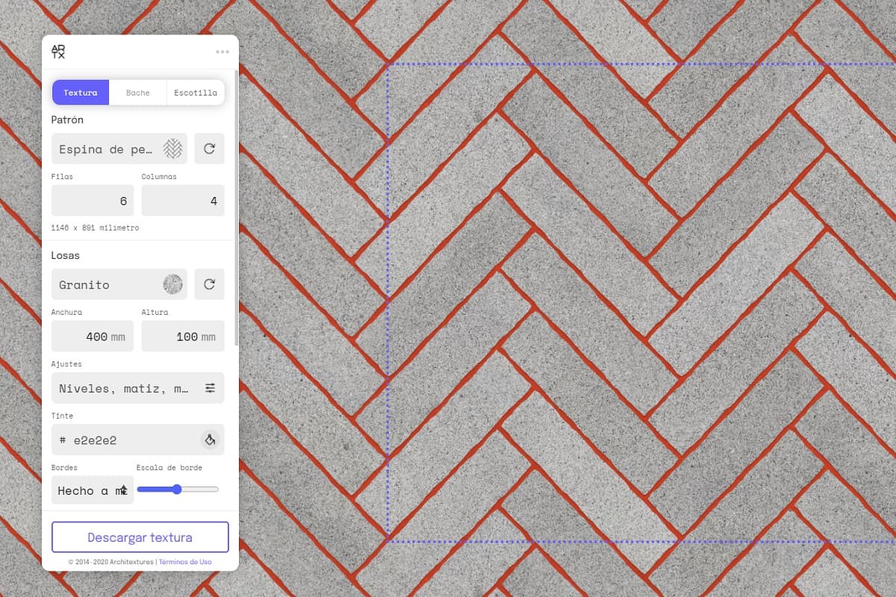Adjust the Escala de borde slider
Image resolution: width=896 pixels, height=597 pixels.
point(178,490)
